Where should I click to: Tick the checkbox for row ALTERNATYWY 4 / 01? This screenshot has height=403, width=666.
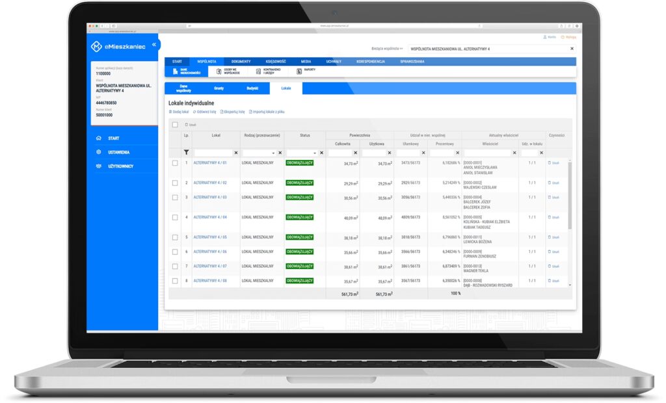pyautogui.click(x=174, y=163)
